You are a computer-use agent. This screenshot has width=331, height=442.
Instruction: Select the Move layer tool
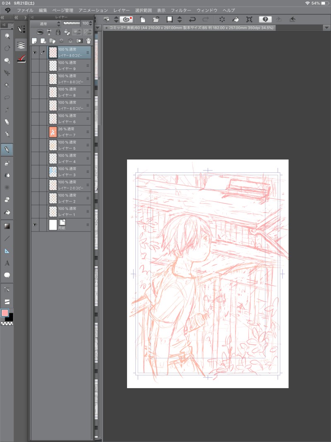7,73
